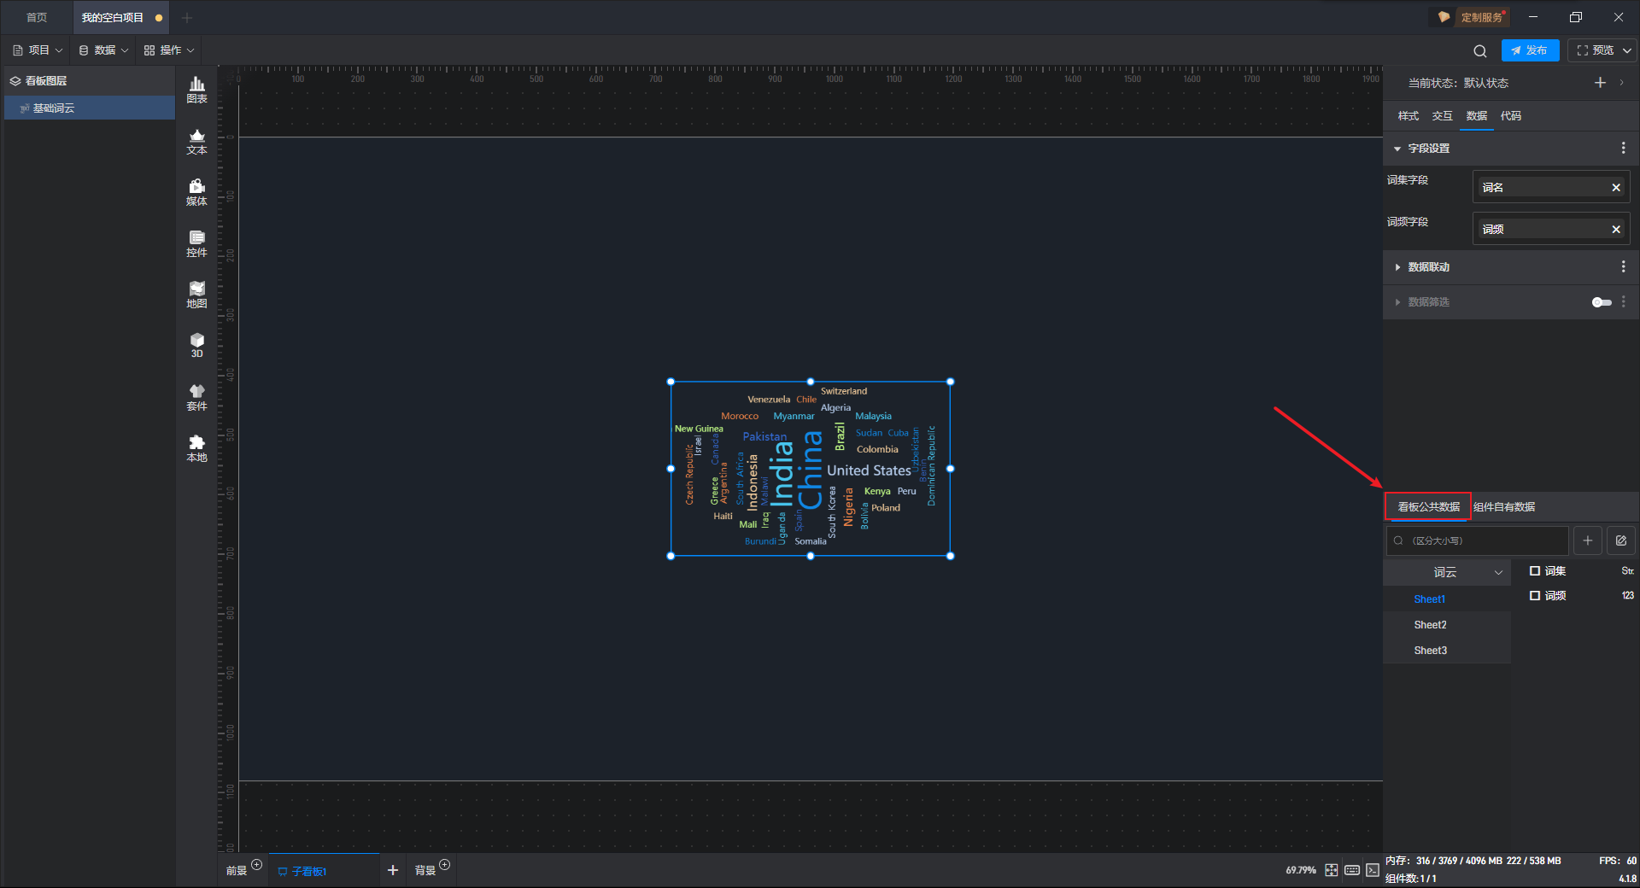1640x888 pixels.
Task: Click the 前景 foreground label
Action: (x=237, y=871)
